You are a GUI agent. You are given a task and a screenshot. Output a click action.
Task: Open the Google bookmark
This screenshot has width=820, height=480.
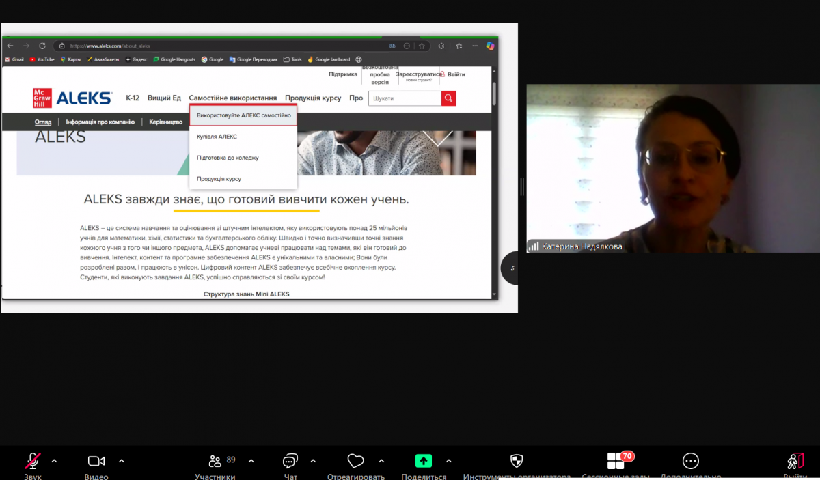tap(213, 59)
